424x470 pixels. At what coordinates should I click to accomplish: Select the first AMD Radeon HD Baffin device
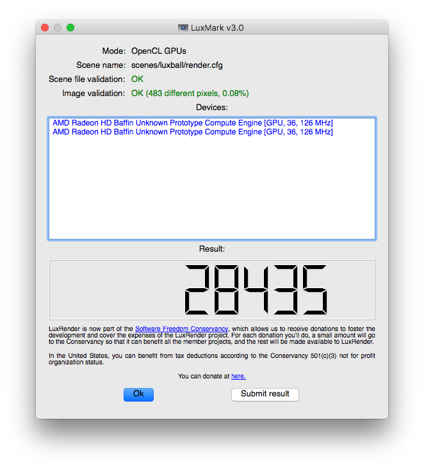coord(193,123)
